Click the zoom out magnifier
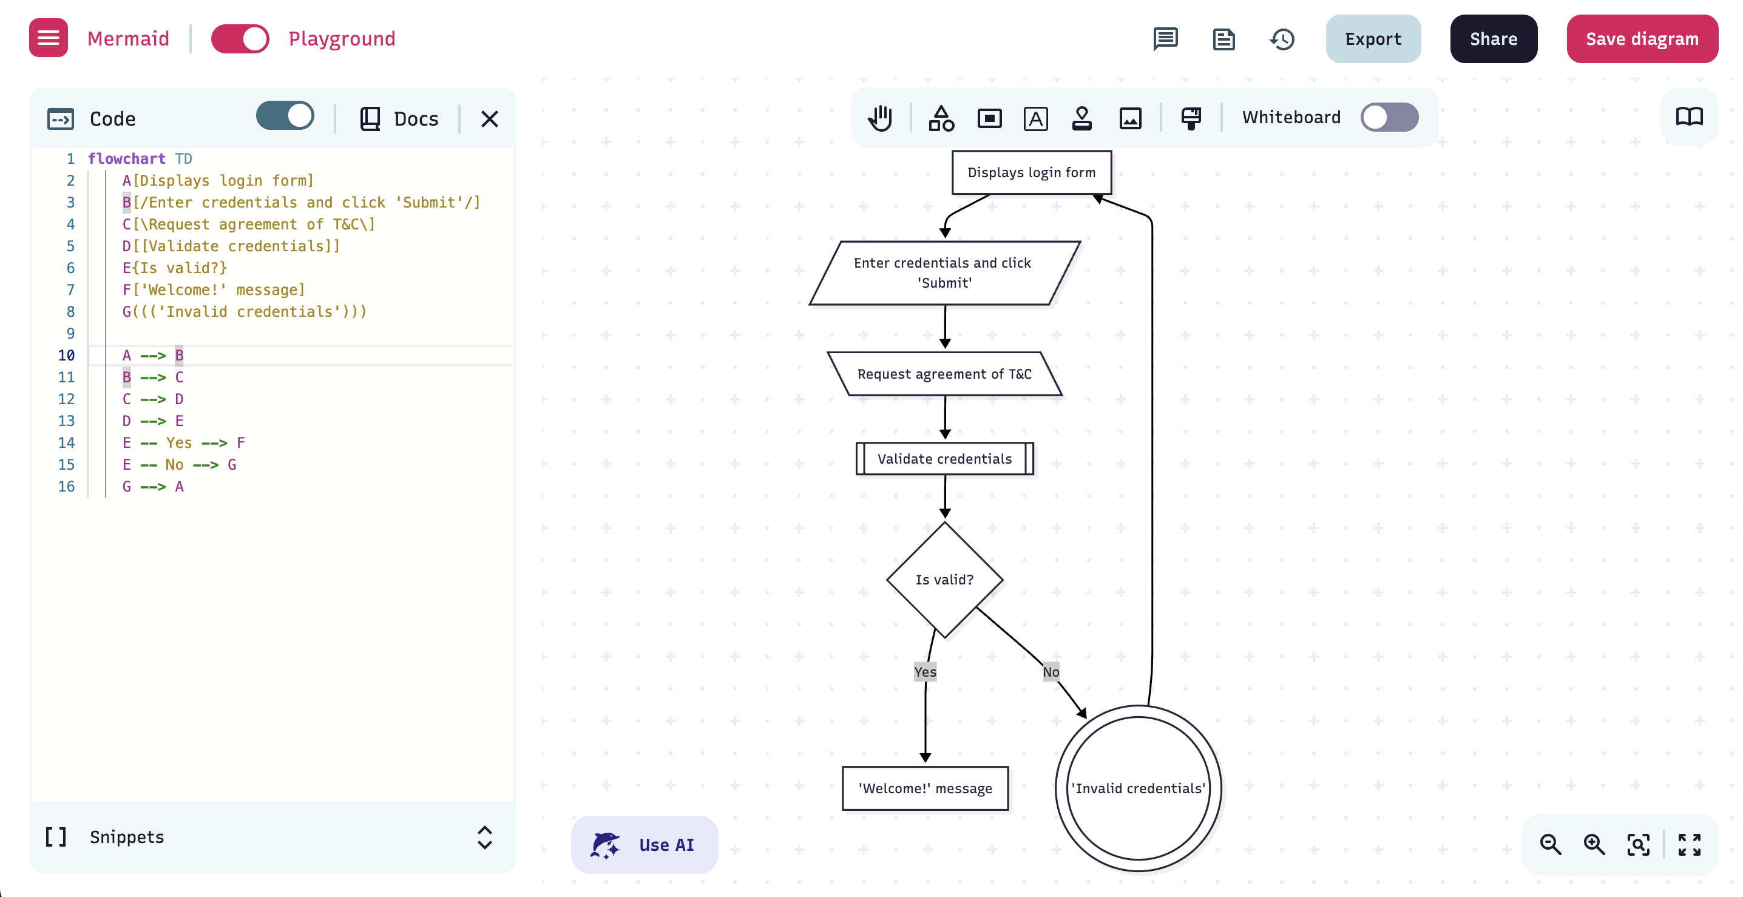 coord(1550,844)
